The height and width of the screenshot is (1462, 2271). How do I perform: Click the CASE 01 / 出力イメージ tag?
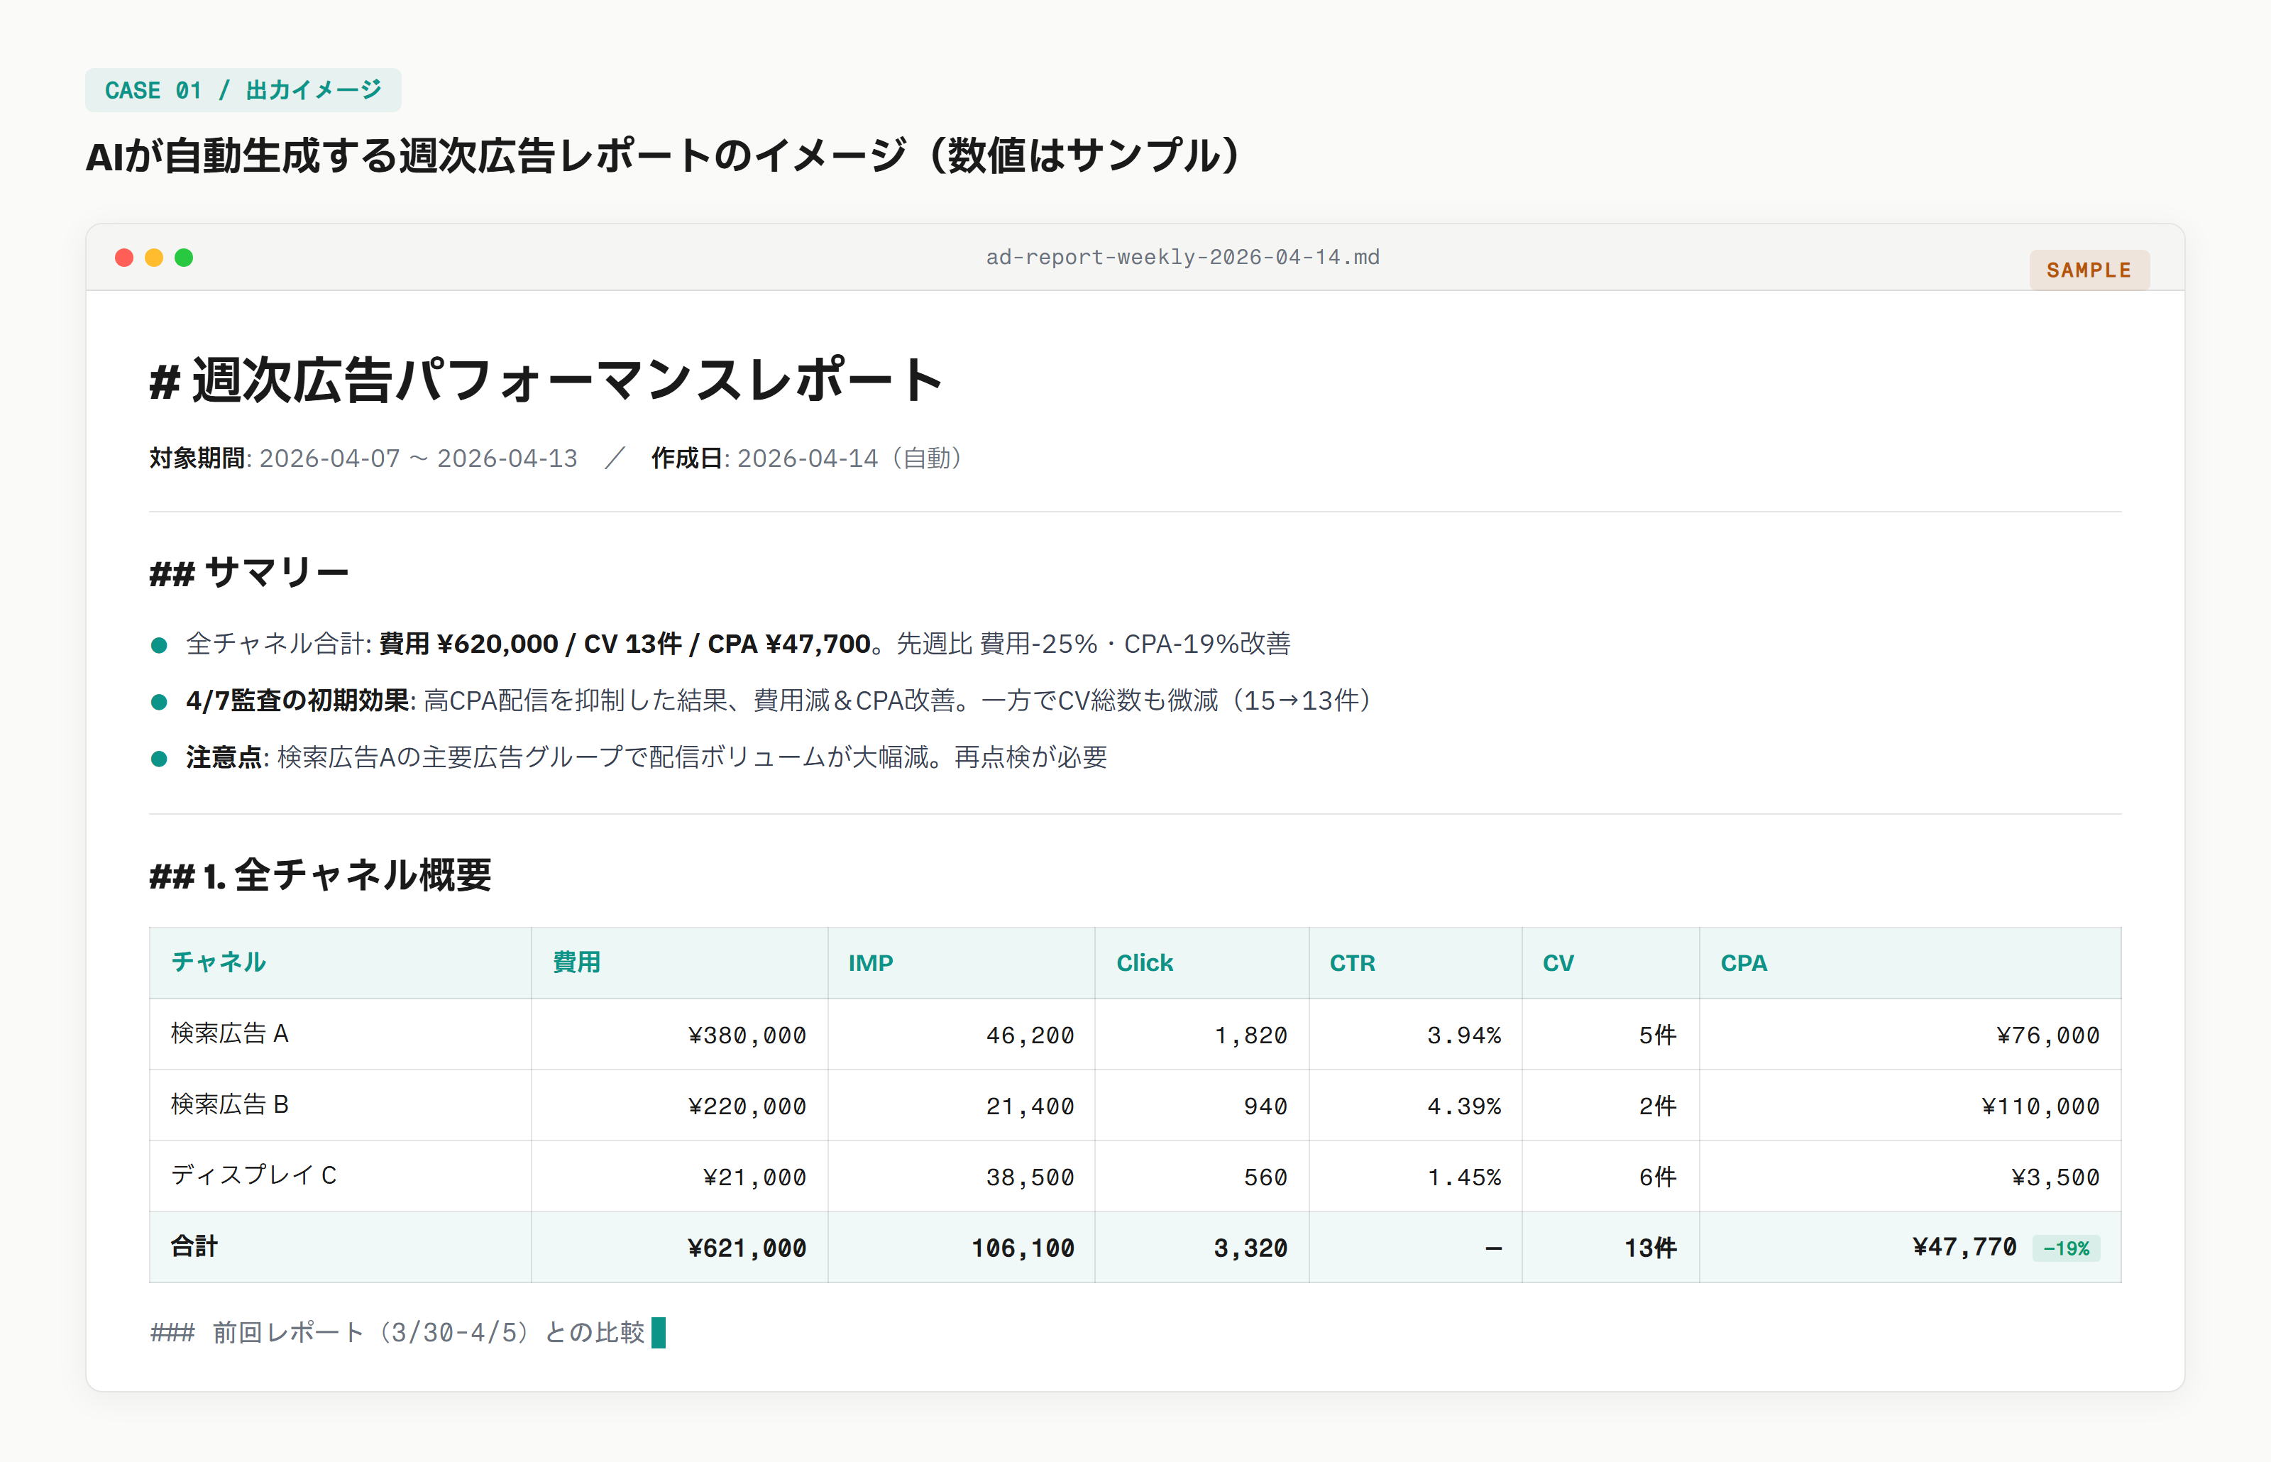243,90
